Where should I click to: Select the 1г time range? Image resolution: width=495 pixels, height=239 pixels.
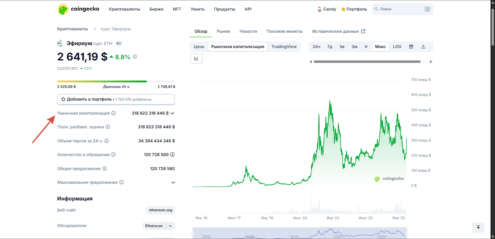point(366,47)
